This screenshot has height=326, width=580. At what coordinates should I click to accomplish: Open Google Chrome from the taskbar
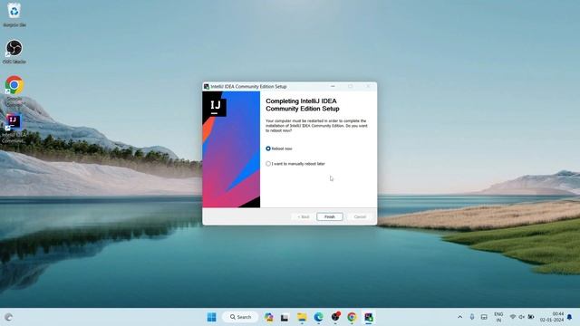point(352,317)
